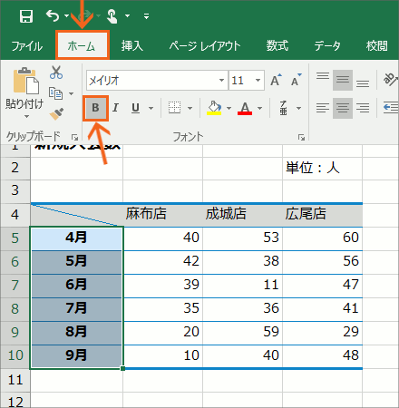Activate the Format Painter brush
This screenshot has height=408, width=399.
(x=56, y=114)
